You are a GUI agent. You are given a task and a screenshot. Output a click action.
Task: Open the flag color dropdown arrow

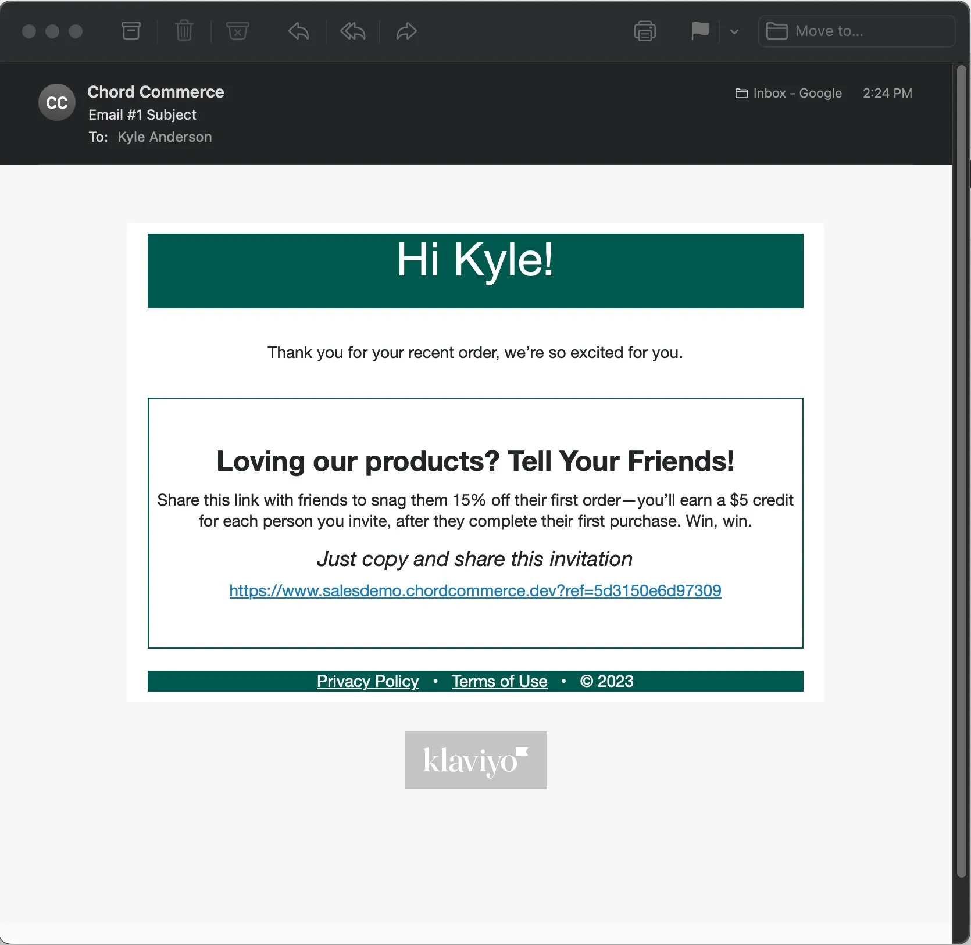[734, 31]
